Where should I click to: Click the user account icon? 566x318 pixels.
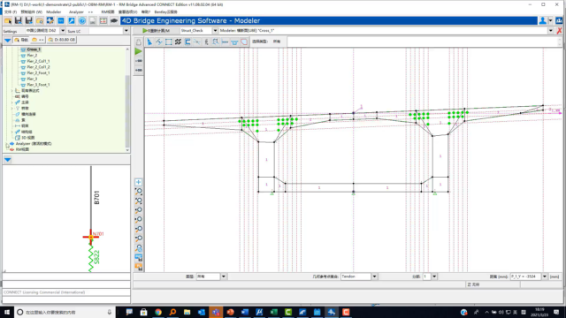[542, 21]
